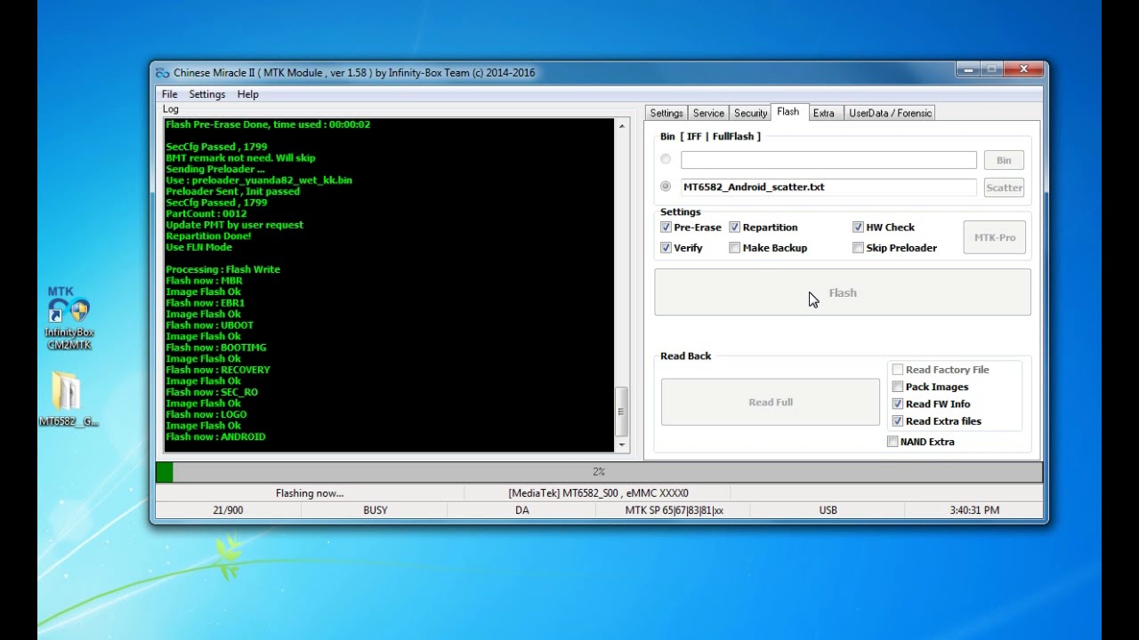
Task: Click log line 'Flash Pre-Erase Done' at top
Action: tap(268, 124)
